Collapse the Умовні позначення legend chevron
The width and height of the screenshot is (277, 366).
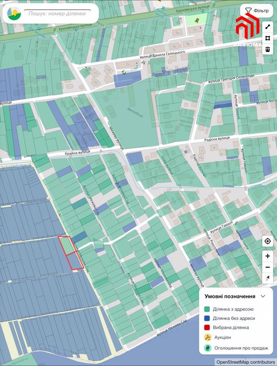tap(263, 296)
